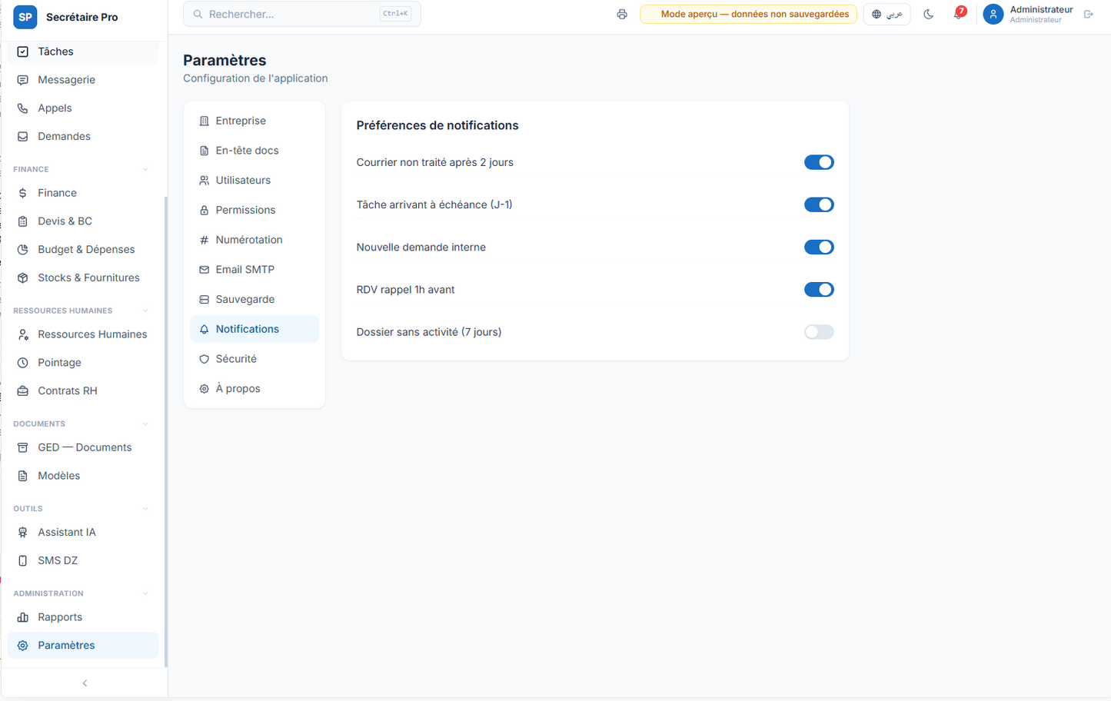This screenshot has height=701, width=1111.
Task: Click the Rechercher search field
Action: pyautogui.click(x=302, y=14)
